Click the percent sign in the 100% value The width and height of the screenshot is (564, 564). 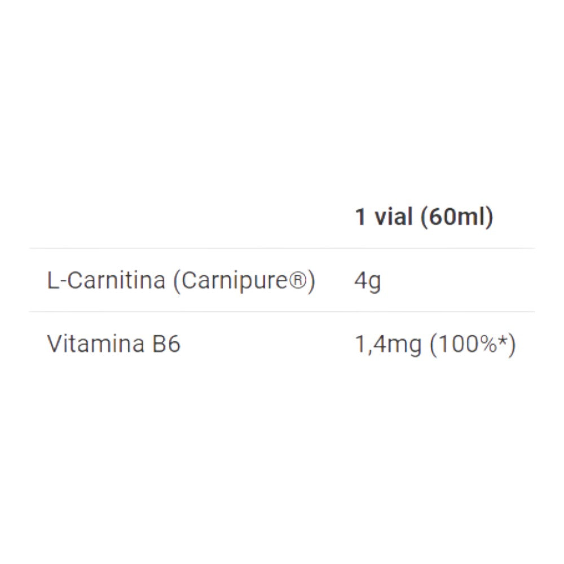(x=486, y=344)
